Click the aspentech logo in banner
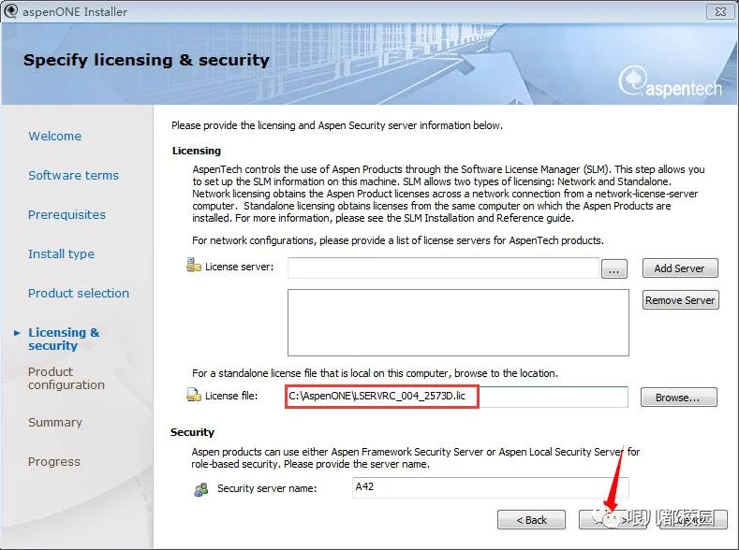The image size is (739, 550). [x=670, y=83]
